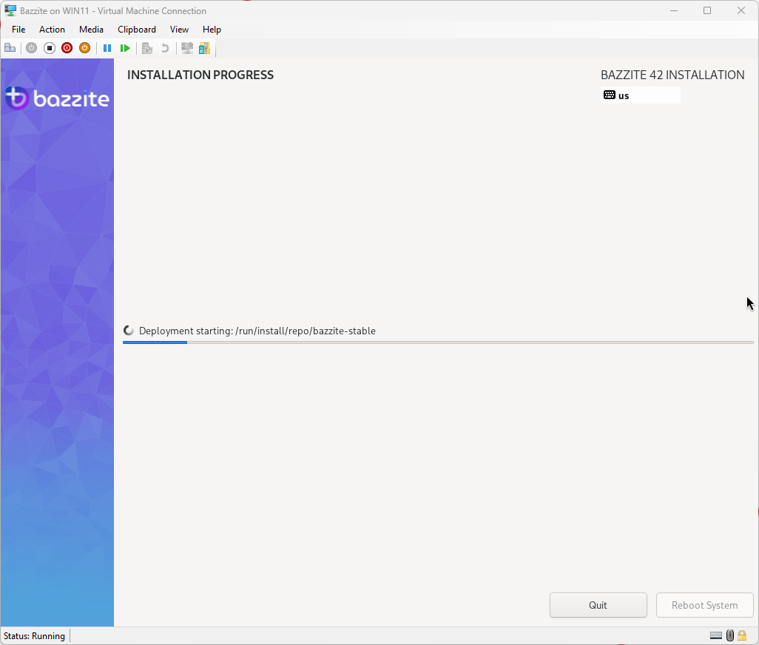Screen dimensions: 759x645
Task: Create a checkpoint using the toolbar checkpoint icon
Action: 147,48
